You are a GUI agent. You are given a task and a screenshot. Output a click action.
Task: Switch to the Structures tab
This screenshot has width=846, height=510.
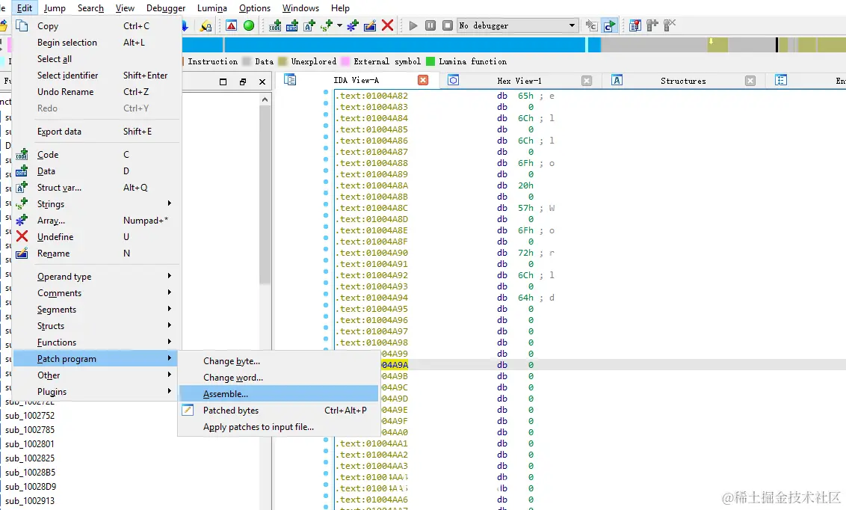[x=683, y=81]
